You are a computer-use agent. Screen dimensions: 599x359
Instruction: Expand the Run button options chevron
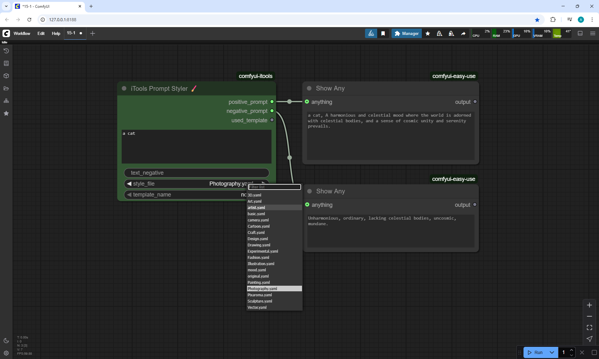coord(552,352)
